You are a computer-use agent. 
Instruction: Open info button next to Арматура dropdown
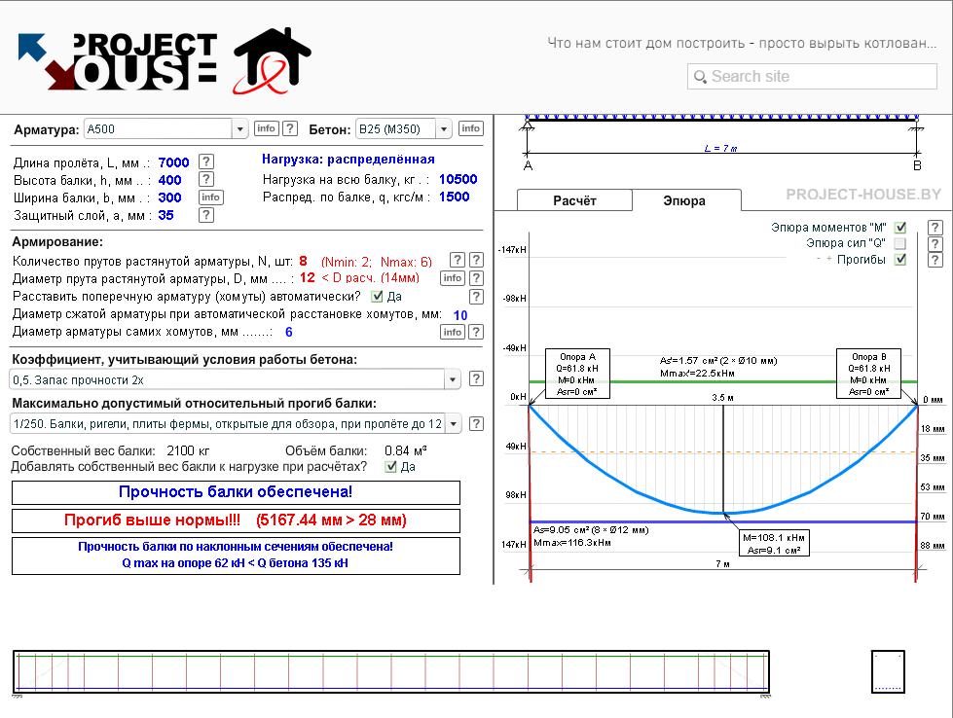[x=266, y=128]
